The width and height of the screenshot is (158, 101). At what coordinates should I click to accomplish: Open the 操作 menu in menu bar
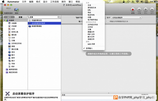[x=63, y=2]
